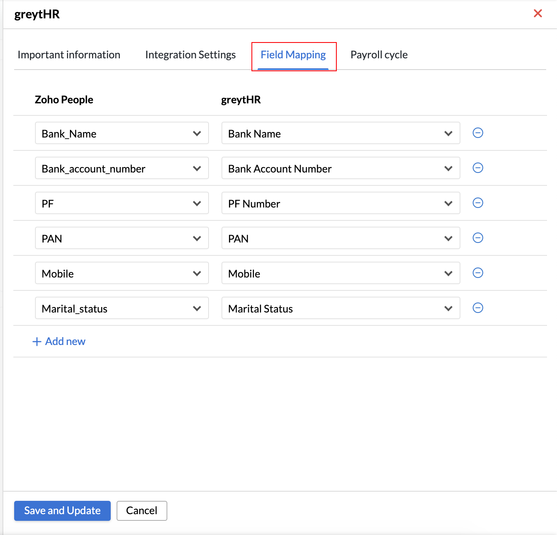Open the PF Zoho People dropdown
The height and width of the screenshot is (535, 557).
pos(122,203)
